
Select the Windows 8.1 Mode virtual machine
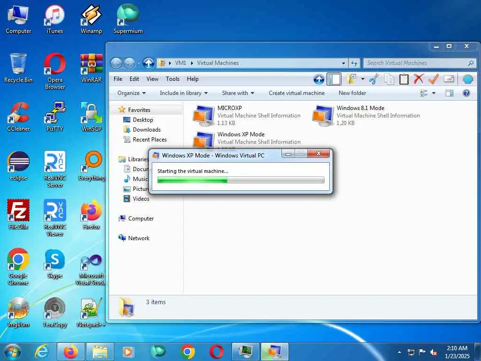(366, 116)
